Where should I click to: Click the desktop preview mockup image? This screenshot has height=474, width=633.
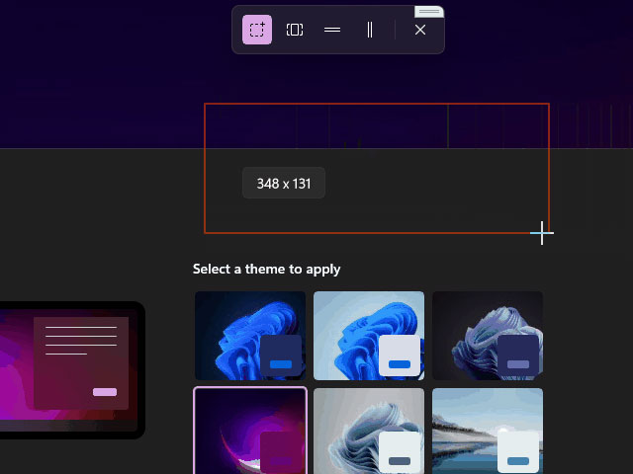pyautogui.click(x=72, y=370)
